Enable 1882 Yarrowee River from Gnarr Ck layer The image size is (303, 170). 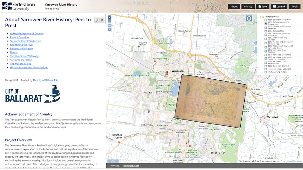(266, 58)
